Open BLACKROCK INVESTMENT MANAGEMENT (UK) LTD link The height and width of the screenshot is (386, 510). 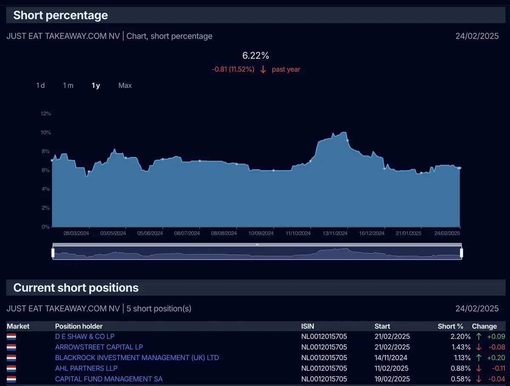pyautogui.click(x=137, y=358)
